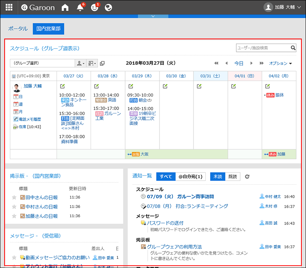This screenshot has height=268, width=306.
Task: Star the 田中さんの日報 bulletin
Action: [x=14, y=197]
